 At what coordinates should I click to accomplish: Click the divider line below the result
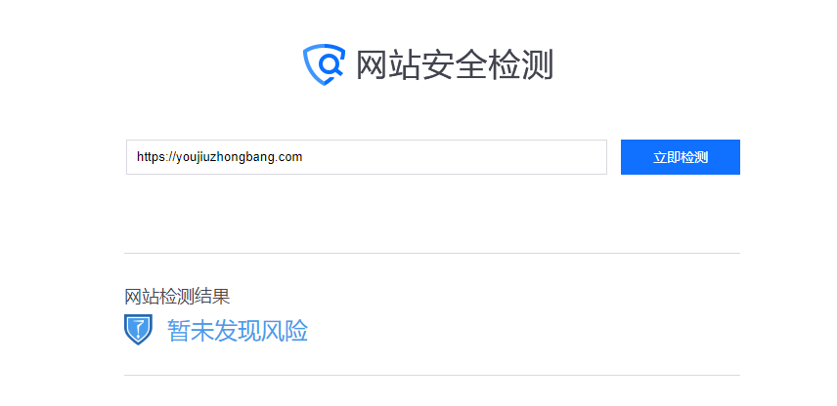pyautogui.click(x=432, y=375)
